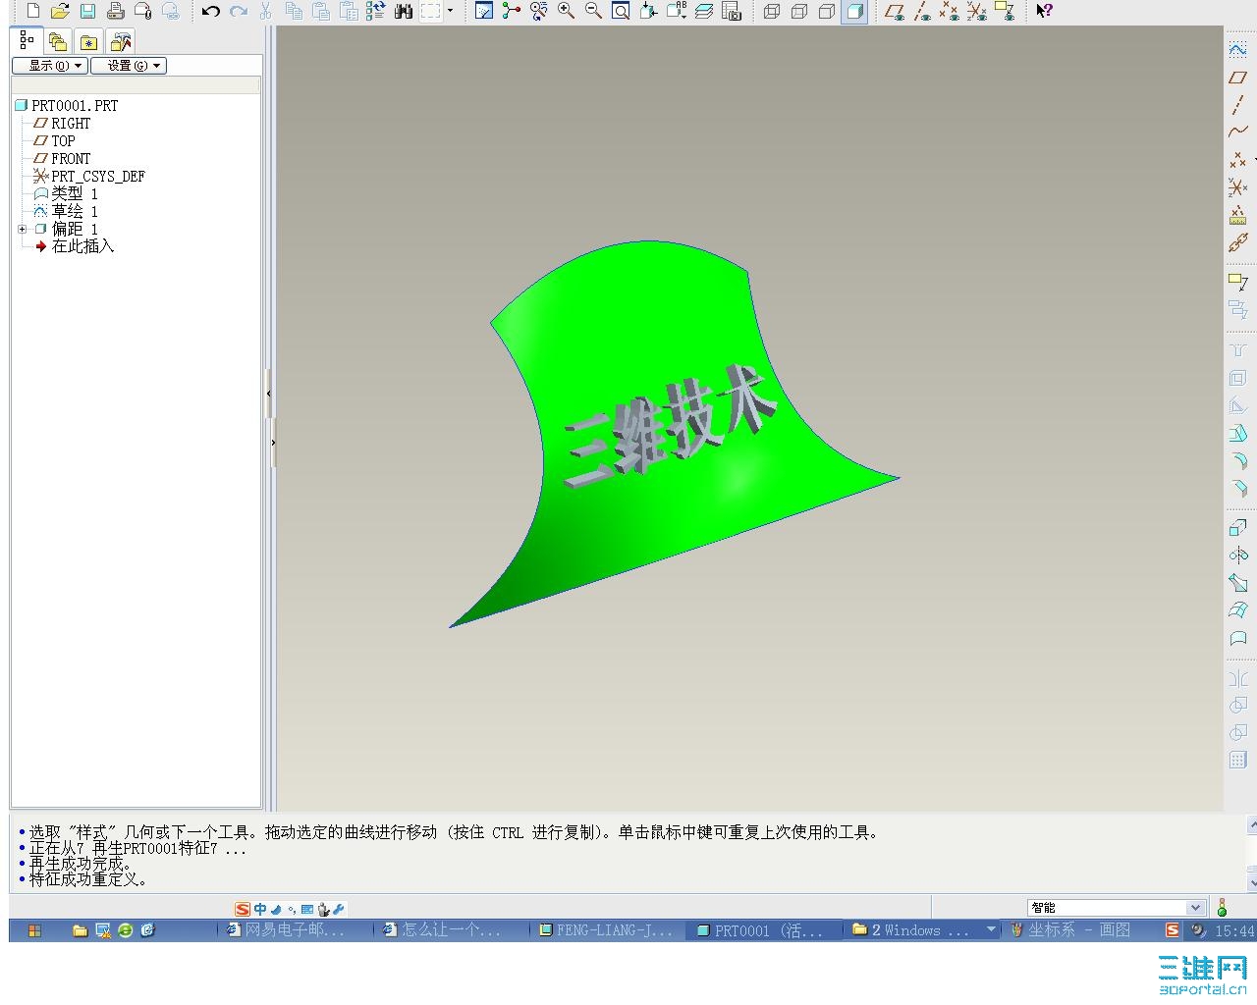Create a new file from the toolbar

pos(33,11)
